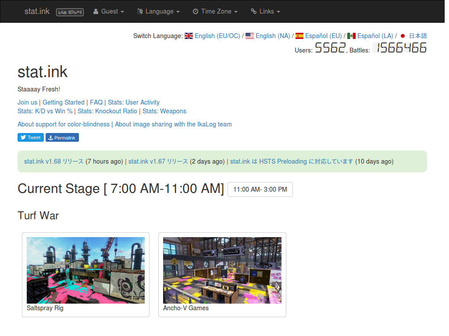Image resolution: width=449 pixels, height=336 pixels.
Task: Click the Mexico flag icon
Action: click(x=351, y=36)
